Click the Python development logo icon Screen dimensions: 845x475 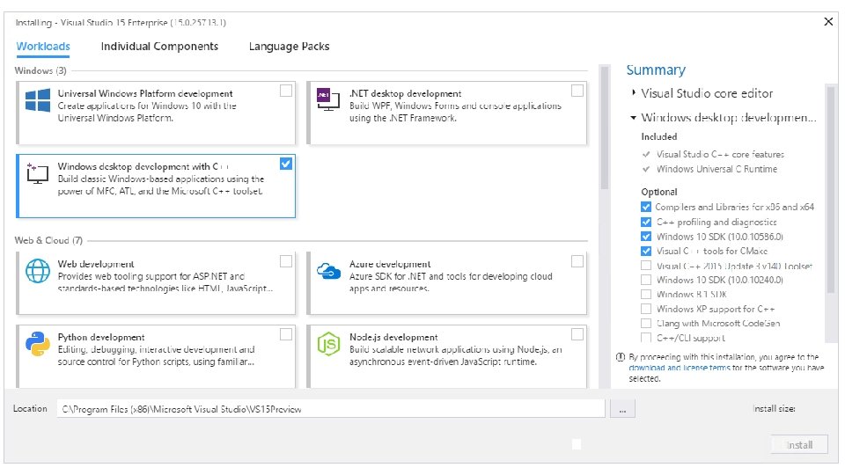pyautogui.click(x=38, y=343)
